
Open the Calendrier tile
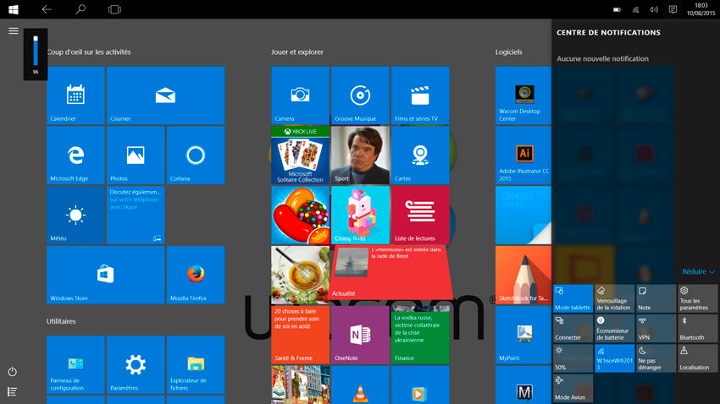75,96
